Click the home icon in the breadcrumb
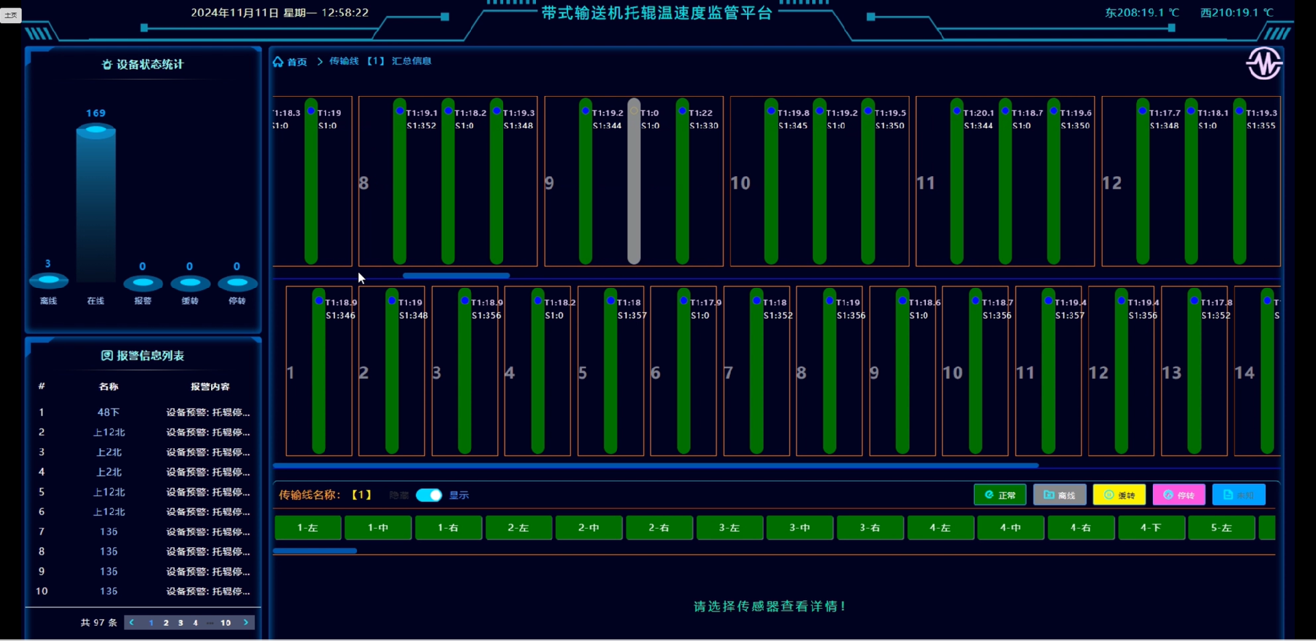Viewport: 1316px width, 641px height. [x=278, y=62]
